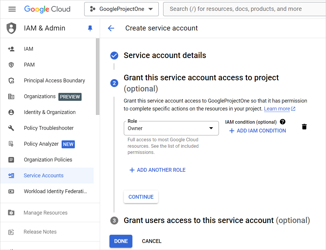Click the NEW badge next to Policy Analyzer
This screenshot has width=326, height=250.
point(68,144)
